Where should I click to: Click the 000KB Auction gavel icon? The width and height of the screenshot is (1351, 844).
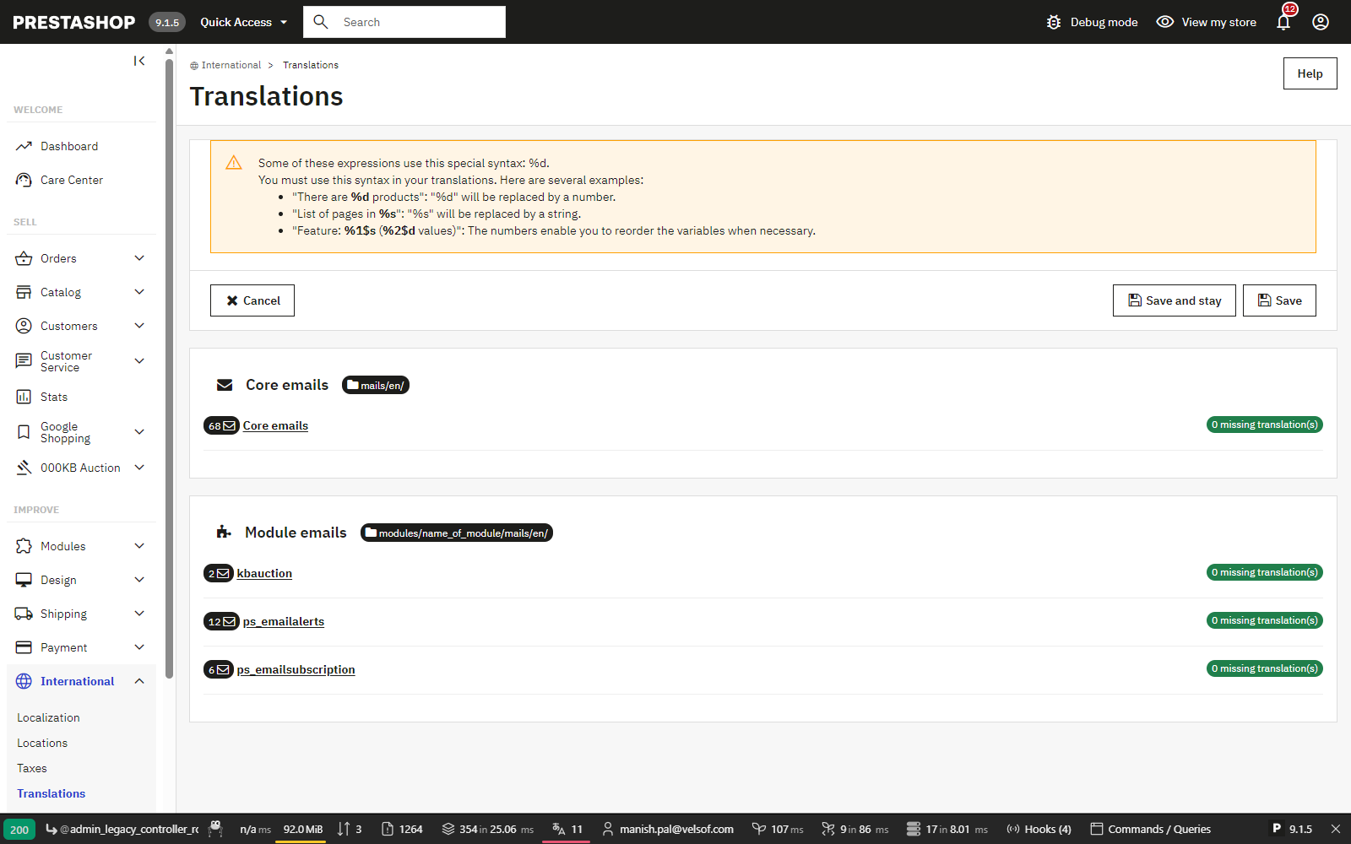pos(24,468)
